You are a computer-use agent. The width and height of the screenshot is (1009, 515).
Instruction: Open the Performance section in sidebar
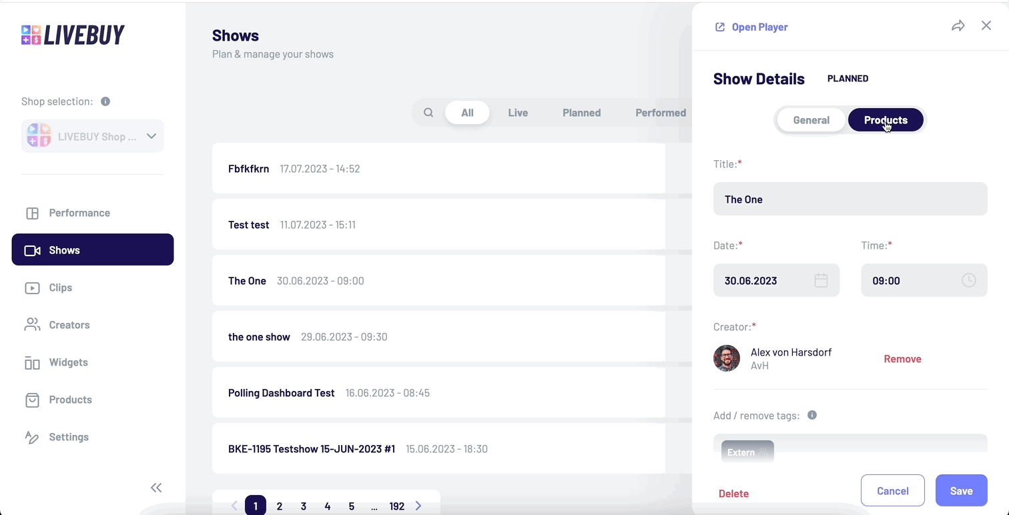pos(32,212)
